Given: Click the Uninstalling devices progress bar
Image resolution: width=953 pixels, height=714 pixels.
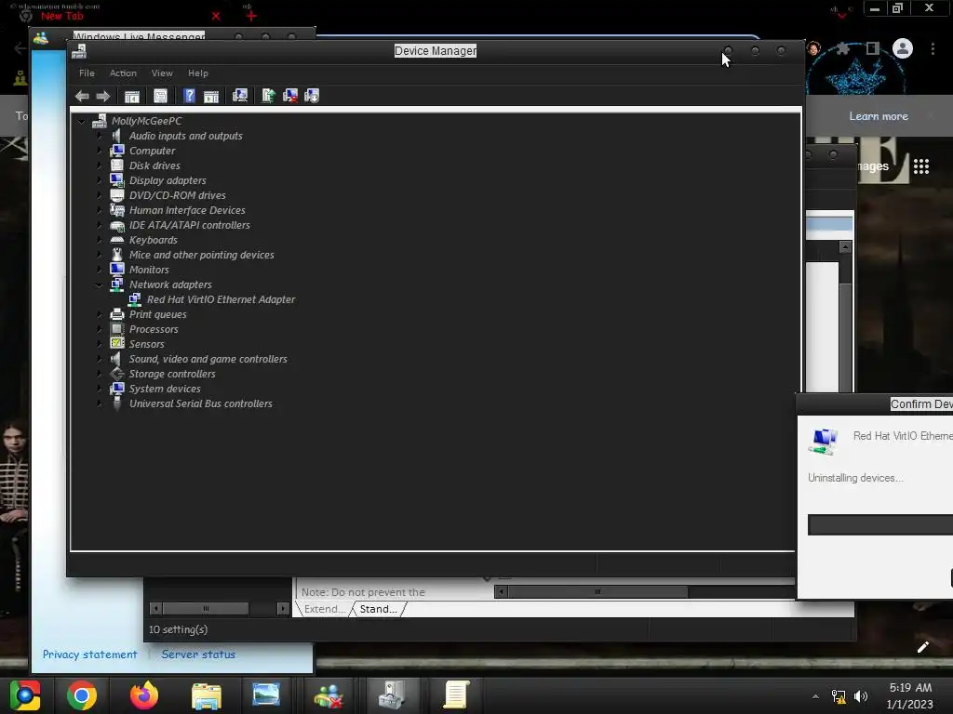Looking at the screenshot, I should click(x=880, y=524).
